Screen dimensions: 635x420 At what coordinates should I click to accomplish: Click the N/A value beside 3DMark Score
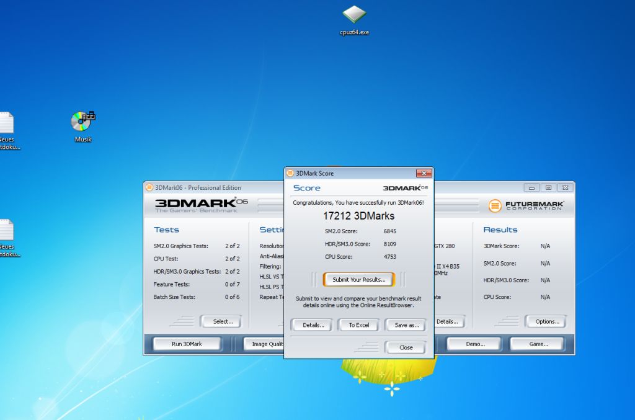pyautogui.click(x=545, y=246)
